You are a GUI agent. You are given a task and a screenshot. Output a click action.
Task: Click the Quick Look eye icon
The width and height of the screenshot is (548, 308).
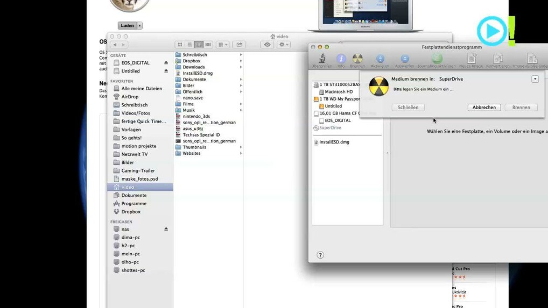(x=267, y=45)
